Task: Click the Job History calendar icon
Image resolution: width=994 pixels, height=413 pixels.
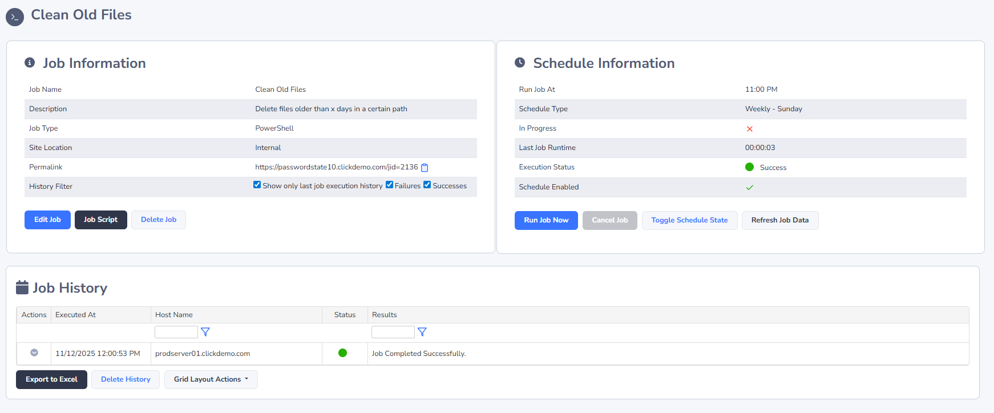Action: 22,288
